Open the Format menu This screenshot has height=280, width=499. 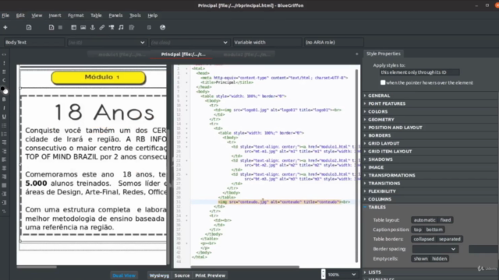[x=76, y=16]
